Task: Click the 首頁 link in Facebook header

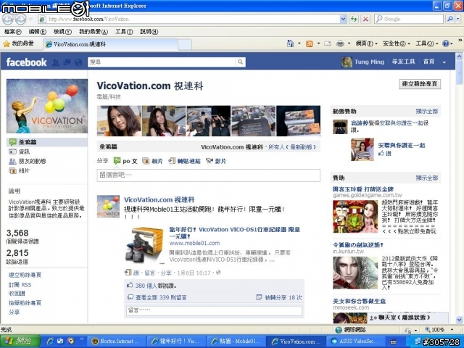Action: point(428,62)
